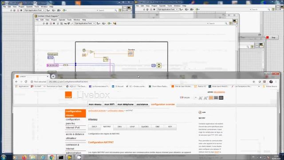Open Resize Objects dropdown in right Front Panel
284x160 pixels.
click(192, 9)
